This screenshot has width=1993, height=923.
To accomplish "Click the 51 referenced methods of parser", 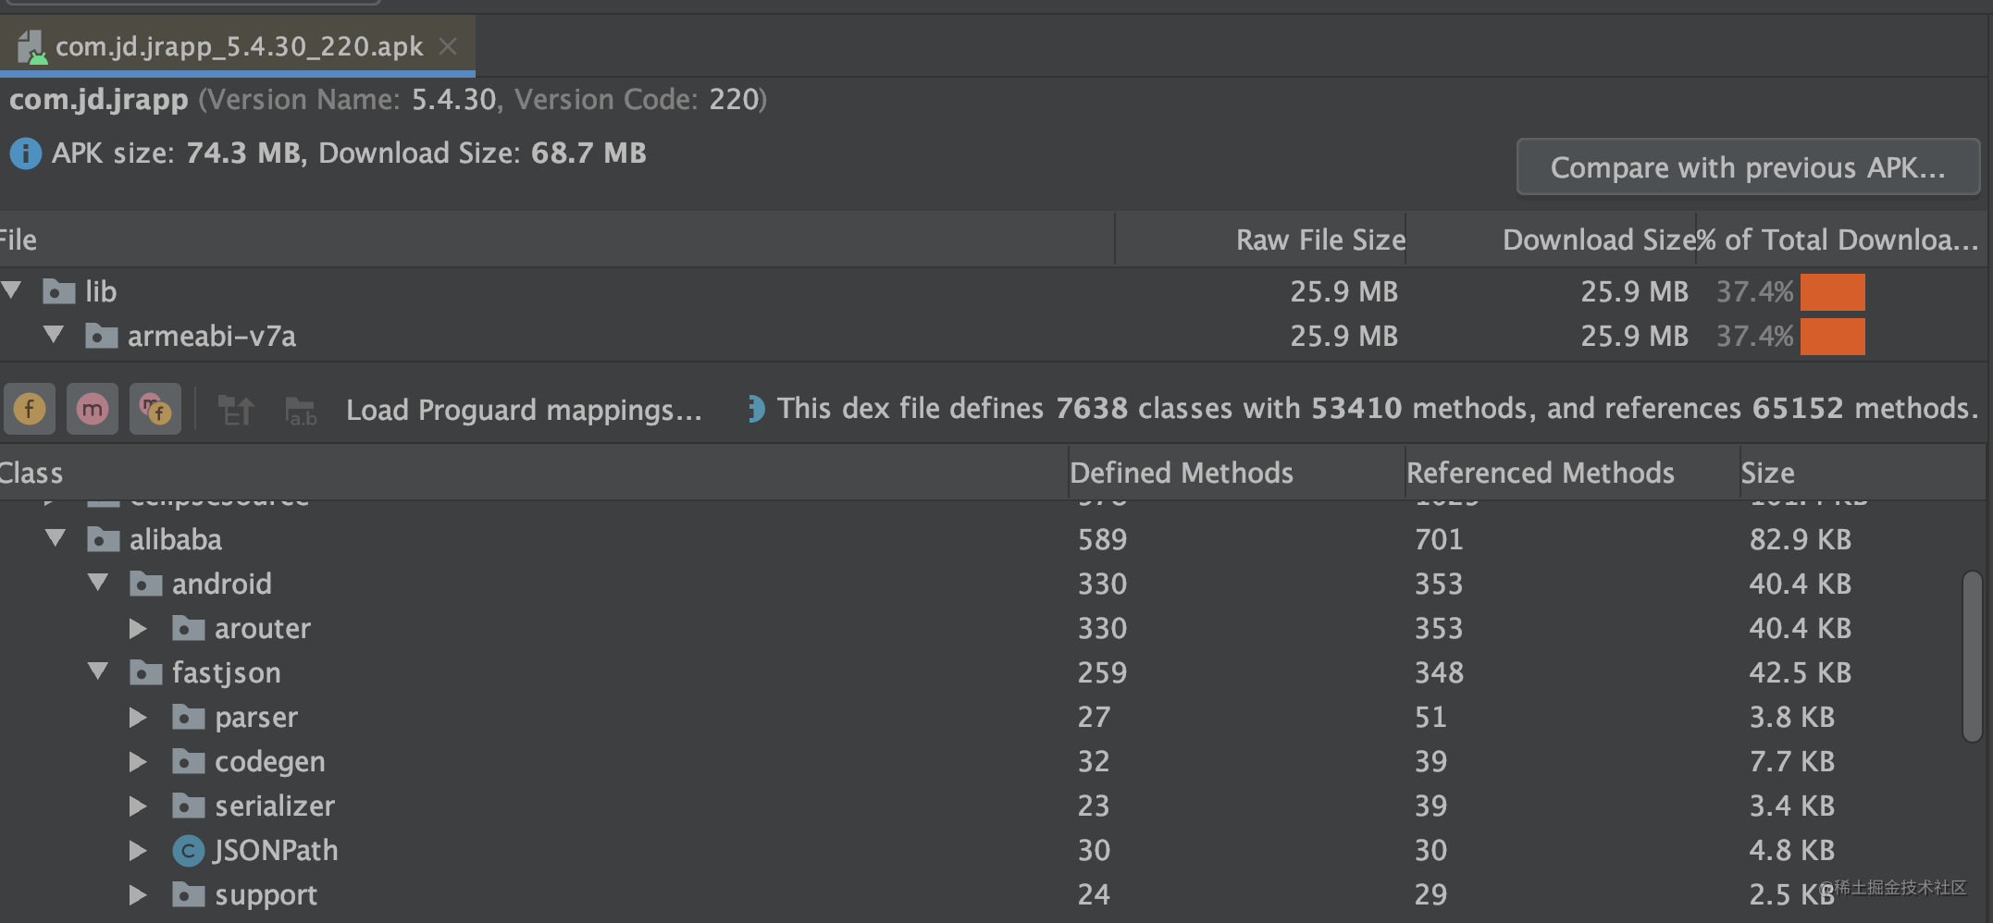I will 1430,717.
